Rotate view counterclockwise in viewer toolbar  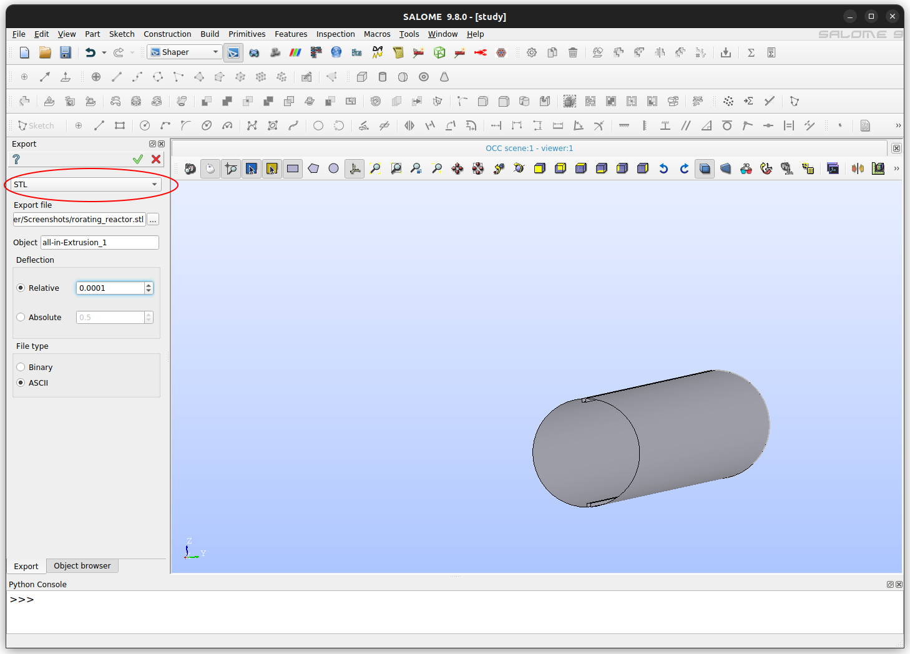coord(663,168)
